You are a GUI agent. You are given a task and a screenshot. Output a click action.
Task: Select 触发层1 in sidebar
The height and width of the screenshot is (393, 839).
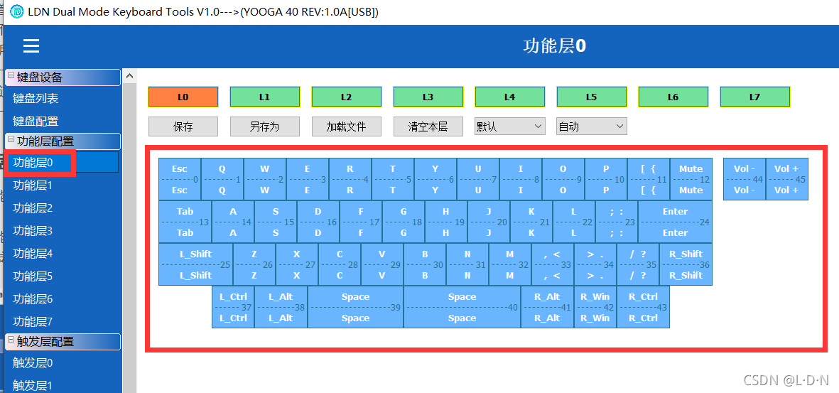[x=33, y=385]
